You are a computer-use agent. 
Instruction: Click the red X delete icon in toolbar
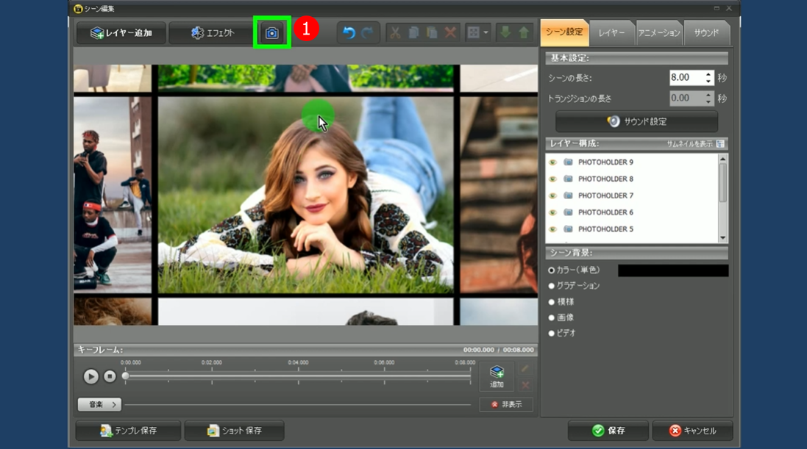coord(450,33)
